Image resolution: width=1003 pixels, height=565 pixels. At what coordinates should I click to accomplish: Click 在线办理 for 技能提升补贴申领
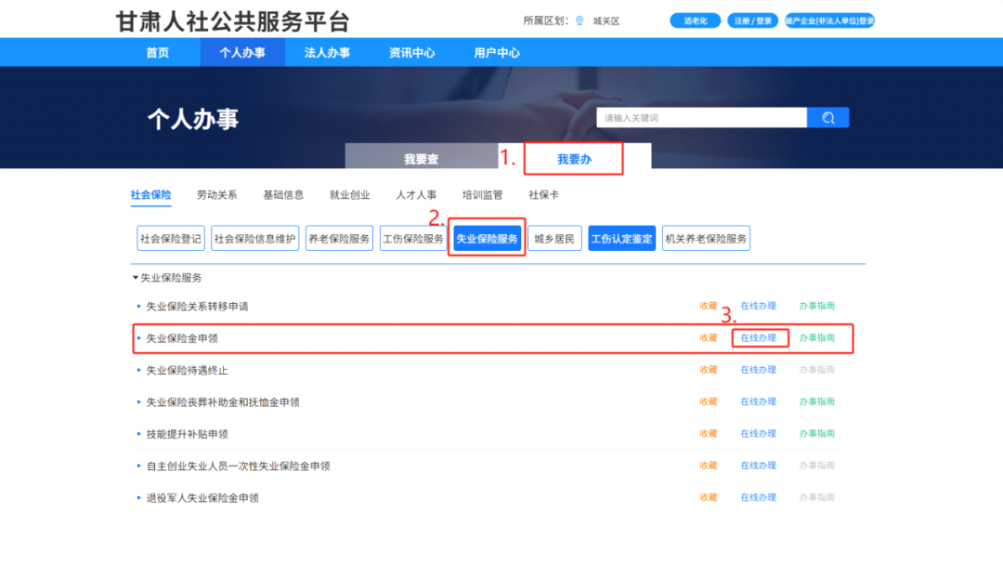(758, 434)
